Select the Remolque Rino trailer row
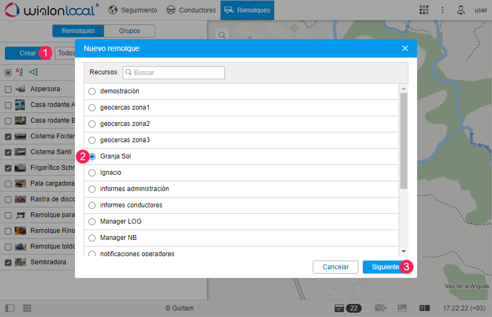Screen dimensions: 492x317 [x=37, y=231]
